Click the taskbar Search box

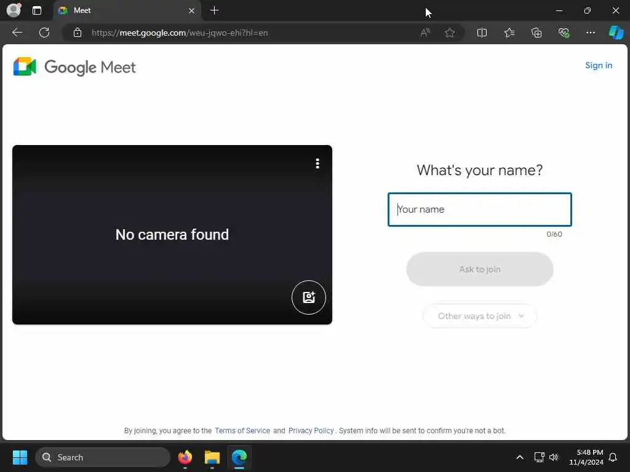click(103, 457)
